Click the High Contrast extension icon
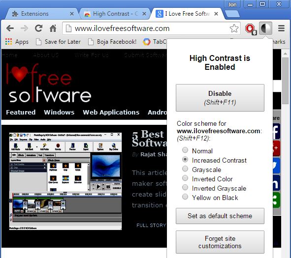 tap(265, 29)
